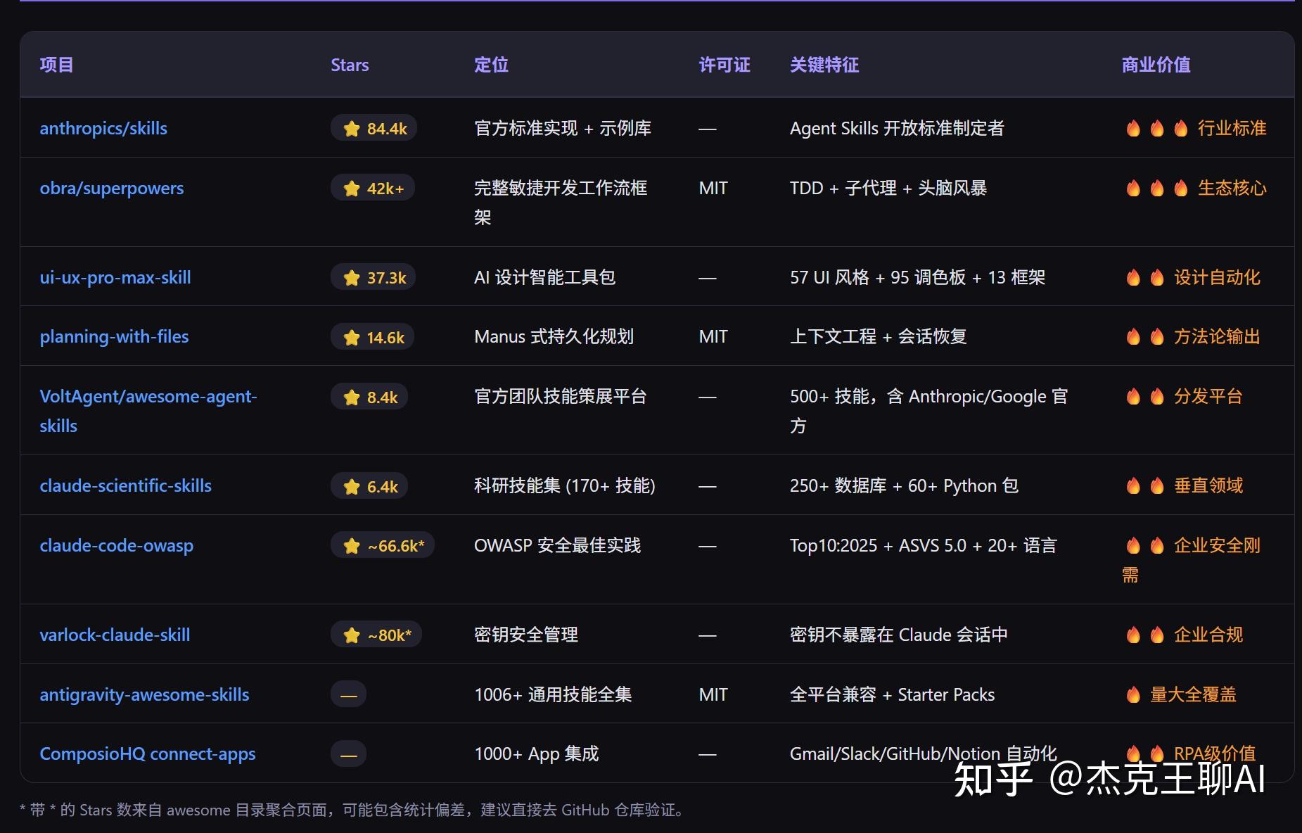
Task: Click 57 UI 风格 + 95 调色板 cell
Action: point(917,277)
